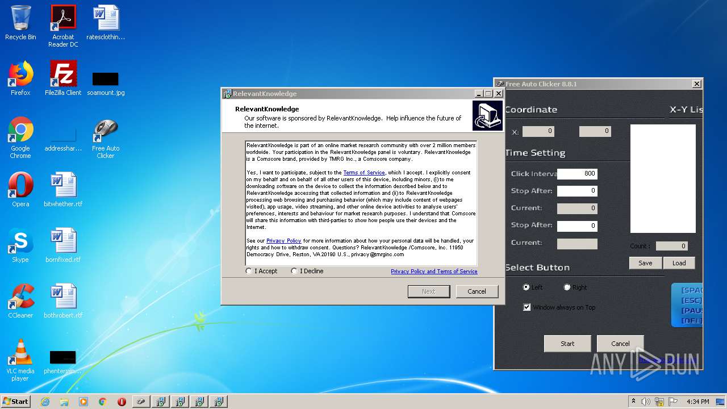727x409 pixels.
Task: Launch Skype desktop shortcut
Action: 20,245
